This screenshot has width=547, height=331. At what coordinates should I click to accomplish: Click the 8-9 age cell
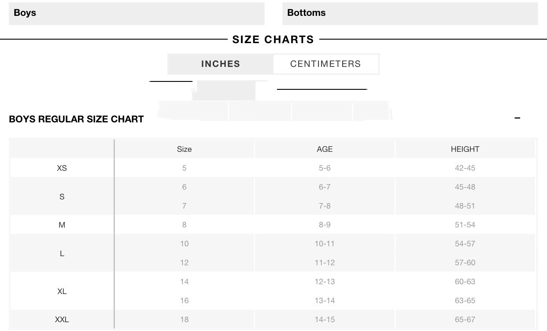point(325,225)
